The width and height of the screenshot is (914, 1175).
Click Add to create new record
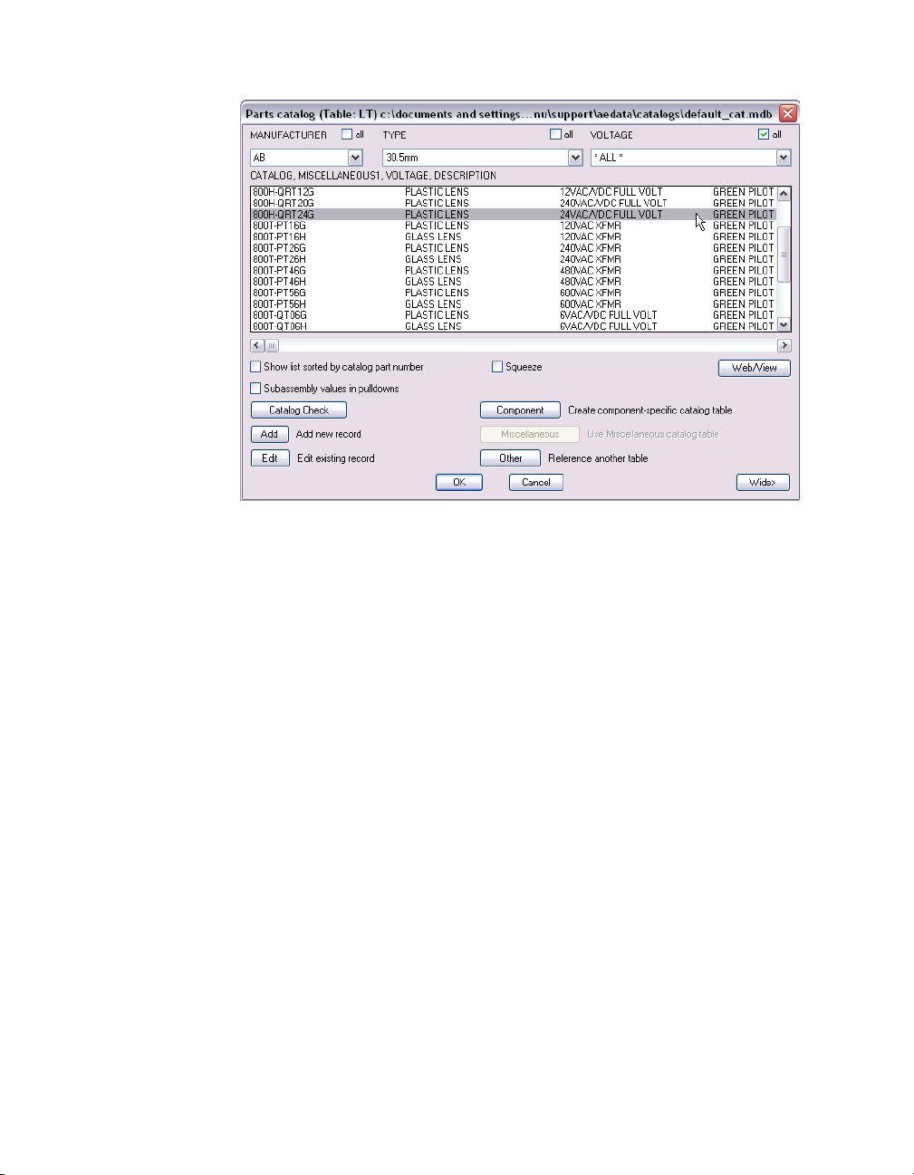coord(269,434)
